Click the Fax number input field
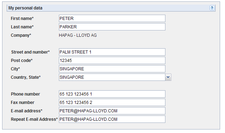225x133 pixels. pos(112,103)
